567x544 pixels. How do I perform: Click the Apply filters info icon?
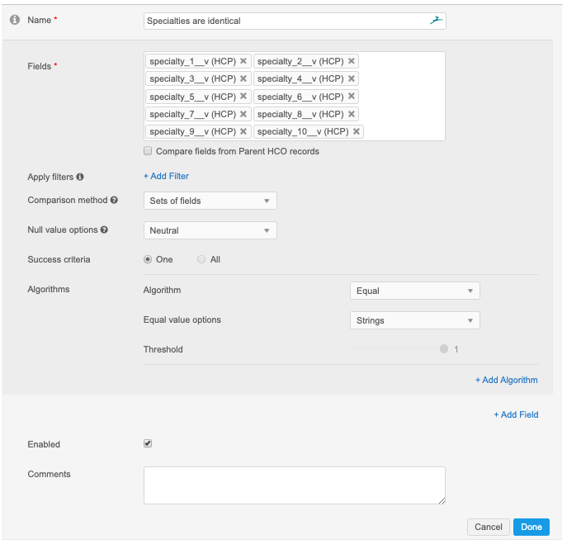(x=80, y=177)
